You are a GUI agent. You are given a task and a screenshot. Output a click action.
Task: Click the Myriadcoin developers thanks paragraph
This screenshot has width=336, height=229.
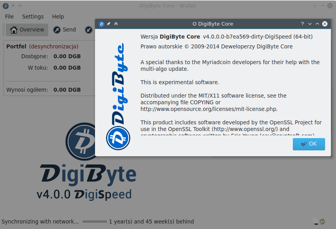[230, 66]
